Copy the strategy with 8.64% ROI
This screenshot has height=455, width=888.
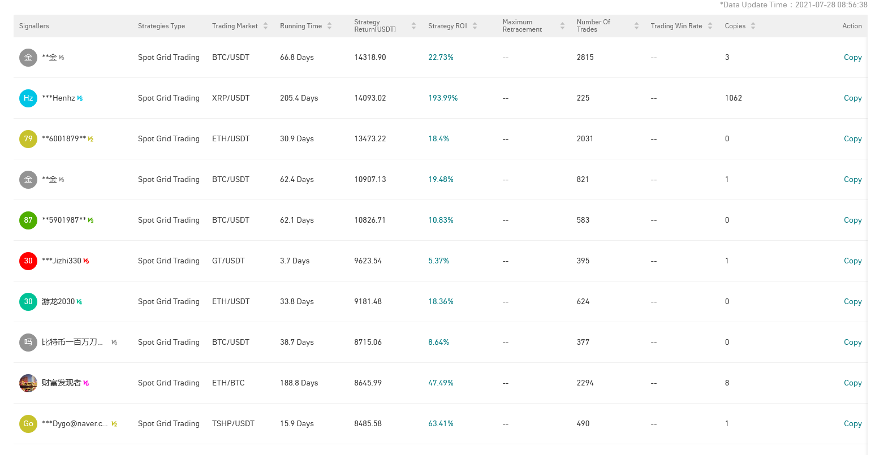pos(852,343)
